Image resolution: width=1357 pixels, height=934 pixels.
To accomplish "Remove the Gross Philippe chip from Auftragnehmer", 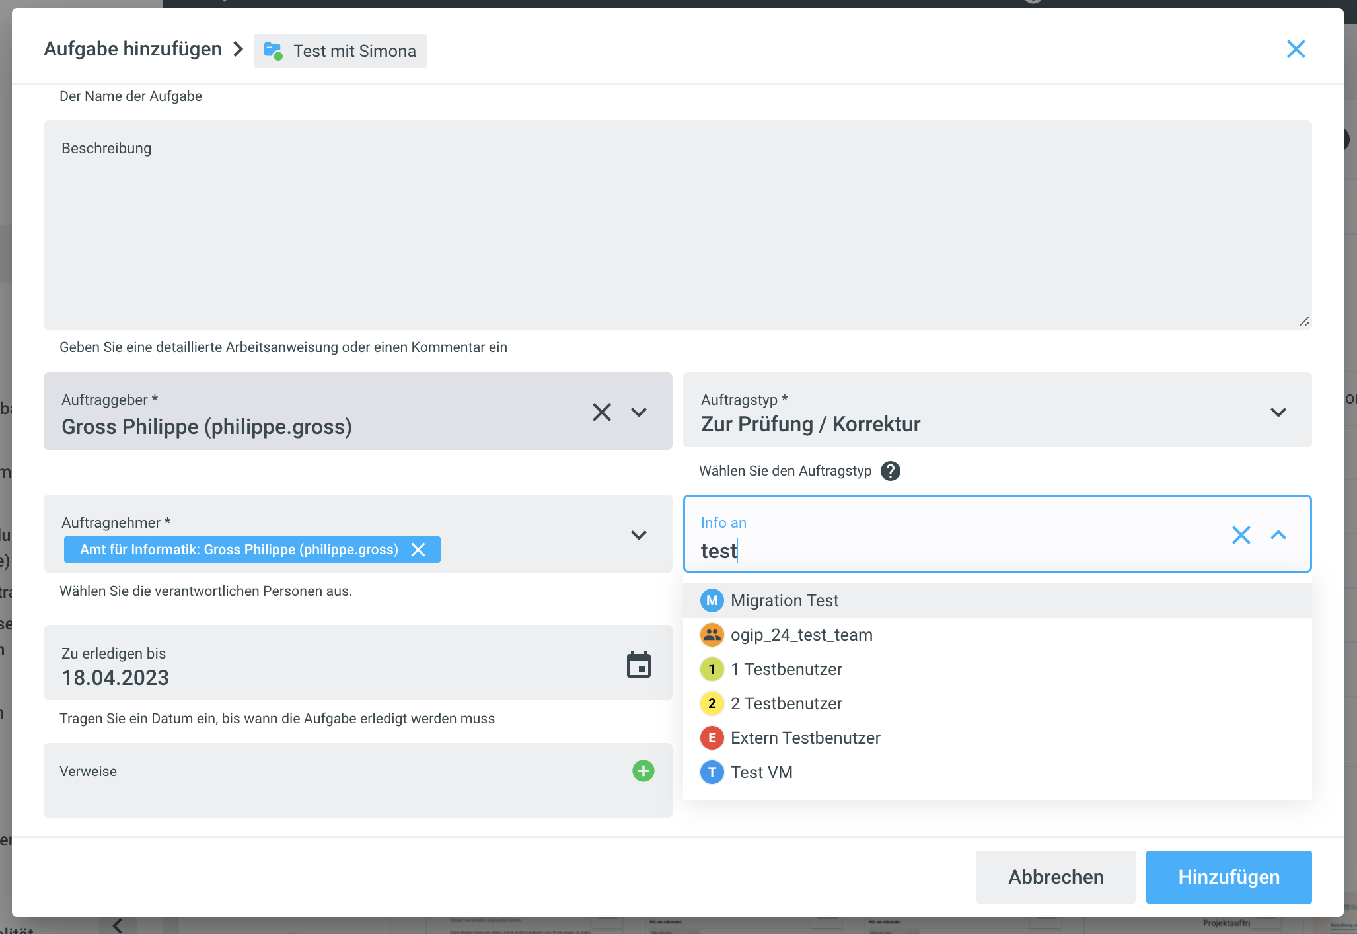I will click(418, 550).
